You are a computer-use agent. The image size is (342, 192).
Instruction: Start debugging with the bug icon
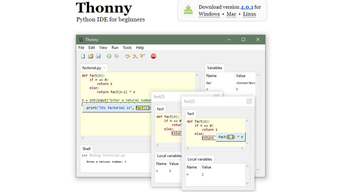pos(117,56)
